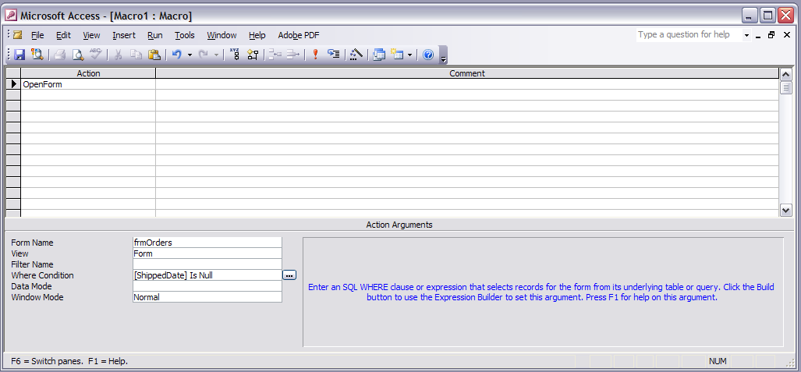The image size is (801, 372).
Task: Click the Window Mode field showing Normal
Action: point(207,297)
